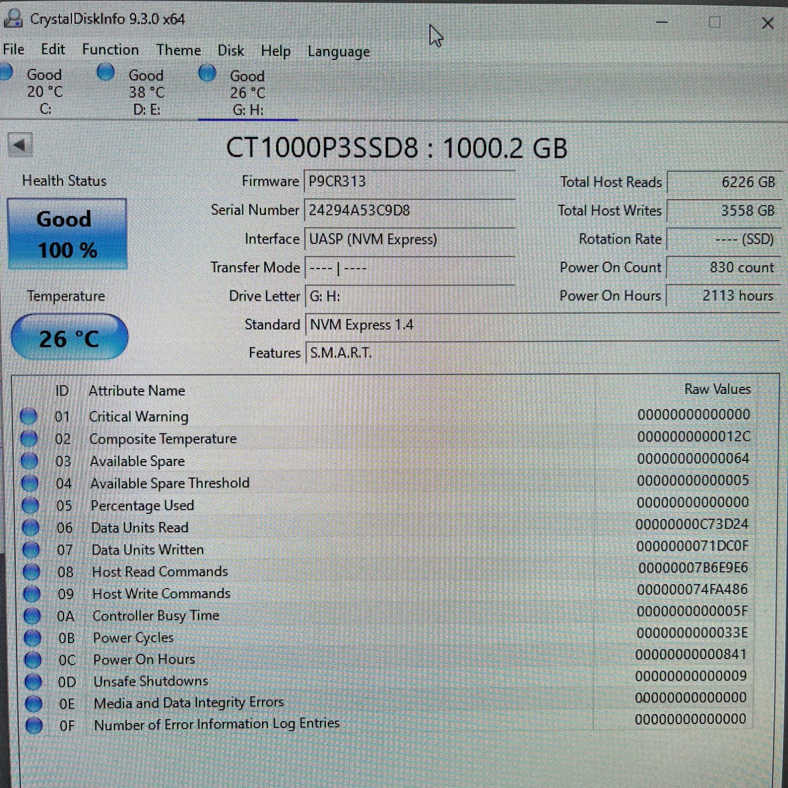Click the status icon for Available Spare row 03
The height and width of the screenshot is (788, 788).
(x=29, y=461)
